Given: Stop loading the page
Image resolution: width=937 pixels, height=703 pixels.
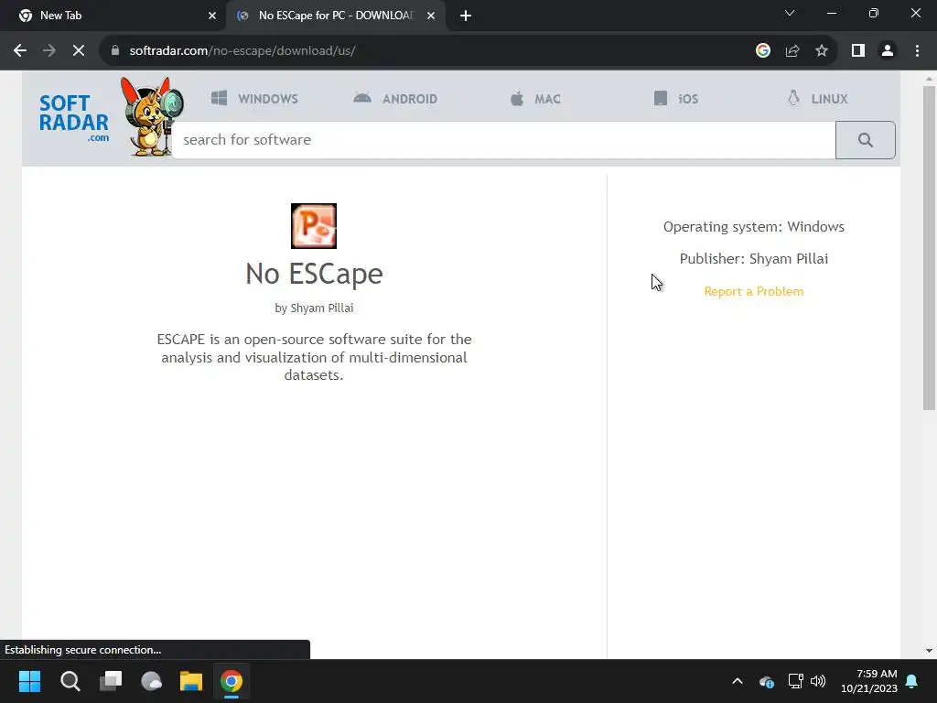Looking at the screenshot, I should [79, 51].
